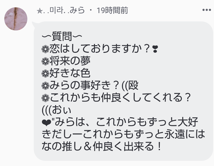Click the (((おぃ text line
Screen dimensions: 214x166
[56, 110]
